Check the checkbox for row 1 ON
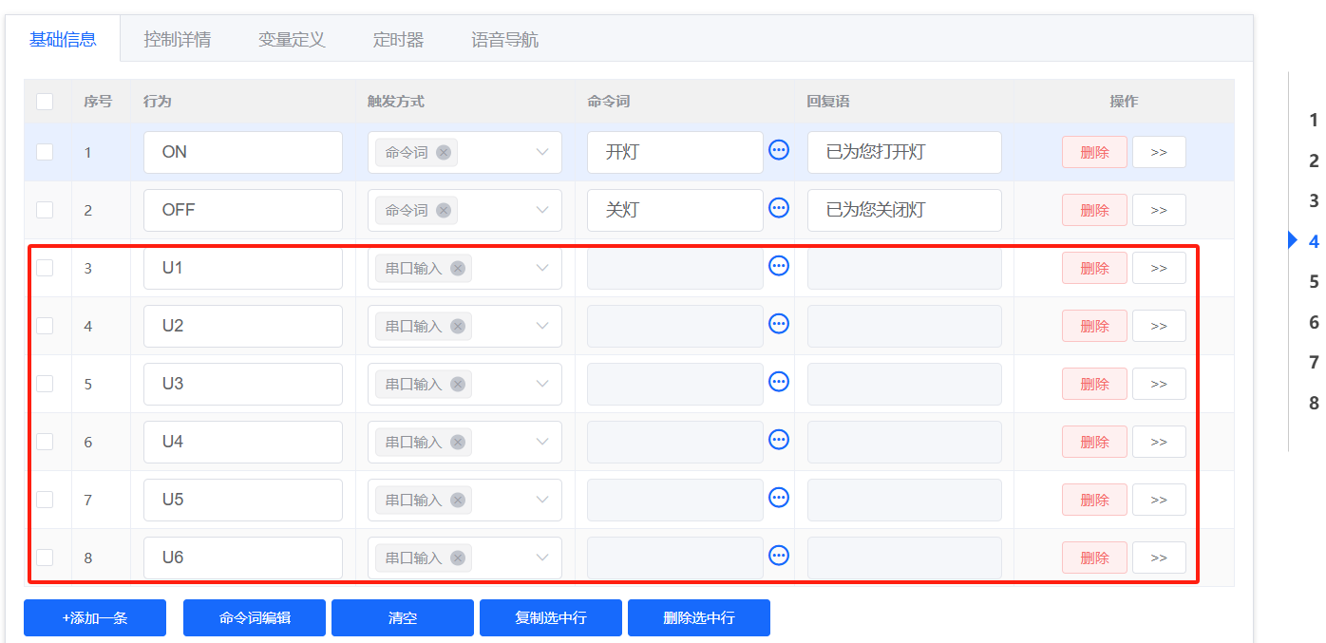 pos(46,152)
